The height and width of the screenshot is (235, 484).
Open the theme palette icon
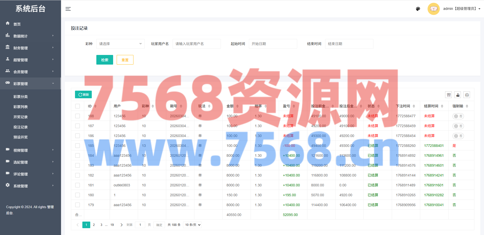click(x=418, y=9)
